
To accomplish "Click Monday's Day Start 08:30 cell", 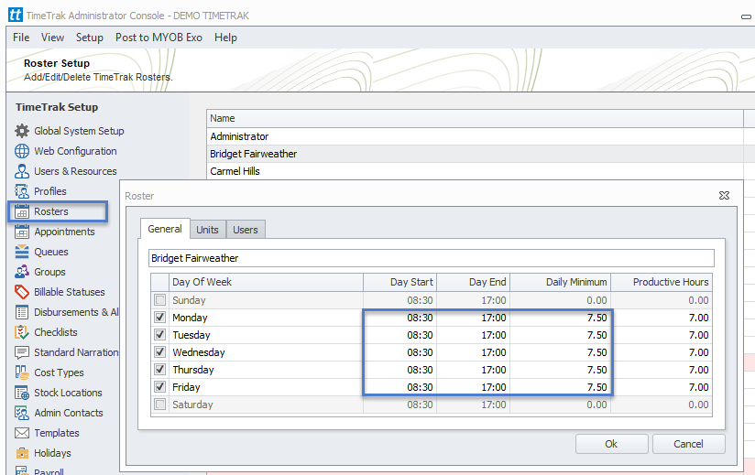I will coord(400,318).
